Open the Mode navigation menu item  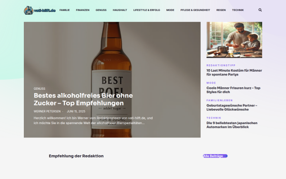click(170, 10)
